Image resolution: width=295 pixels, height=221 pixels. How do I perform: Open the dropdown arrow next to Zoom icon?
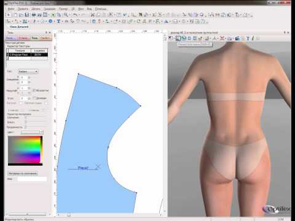click(x=69, y=15)
